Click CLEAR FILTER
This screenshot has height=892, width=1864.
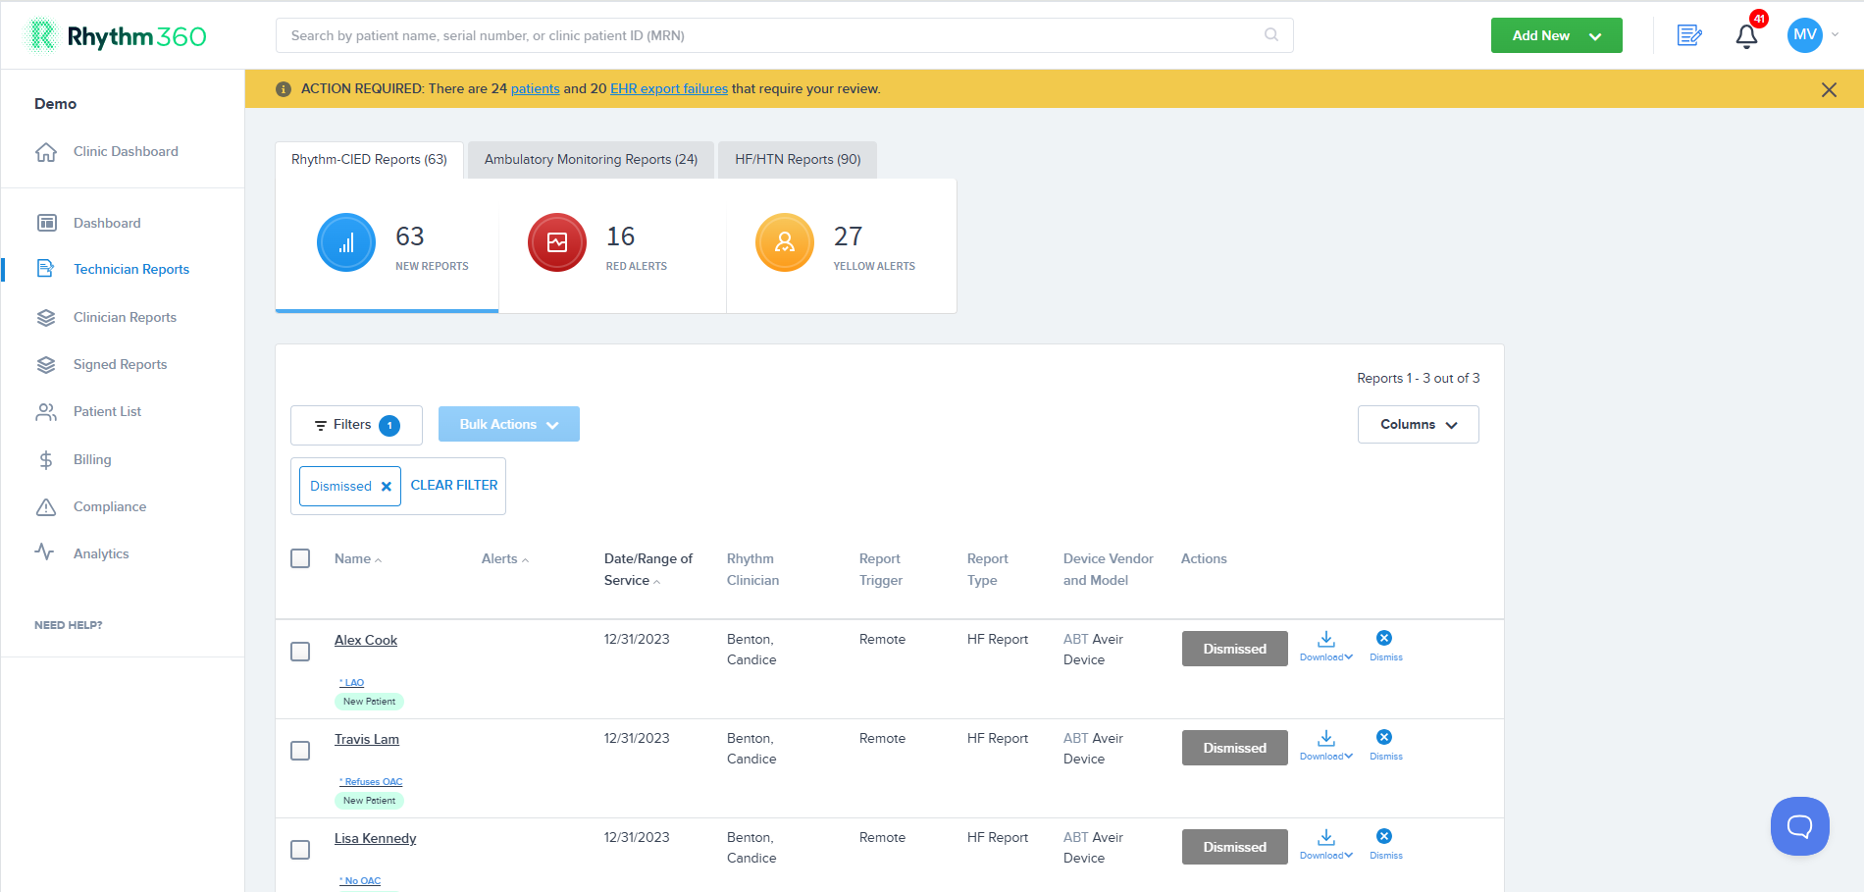click(x=454, y=485)
